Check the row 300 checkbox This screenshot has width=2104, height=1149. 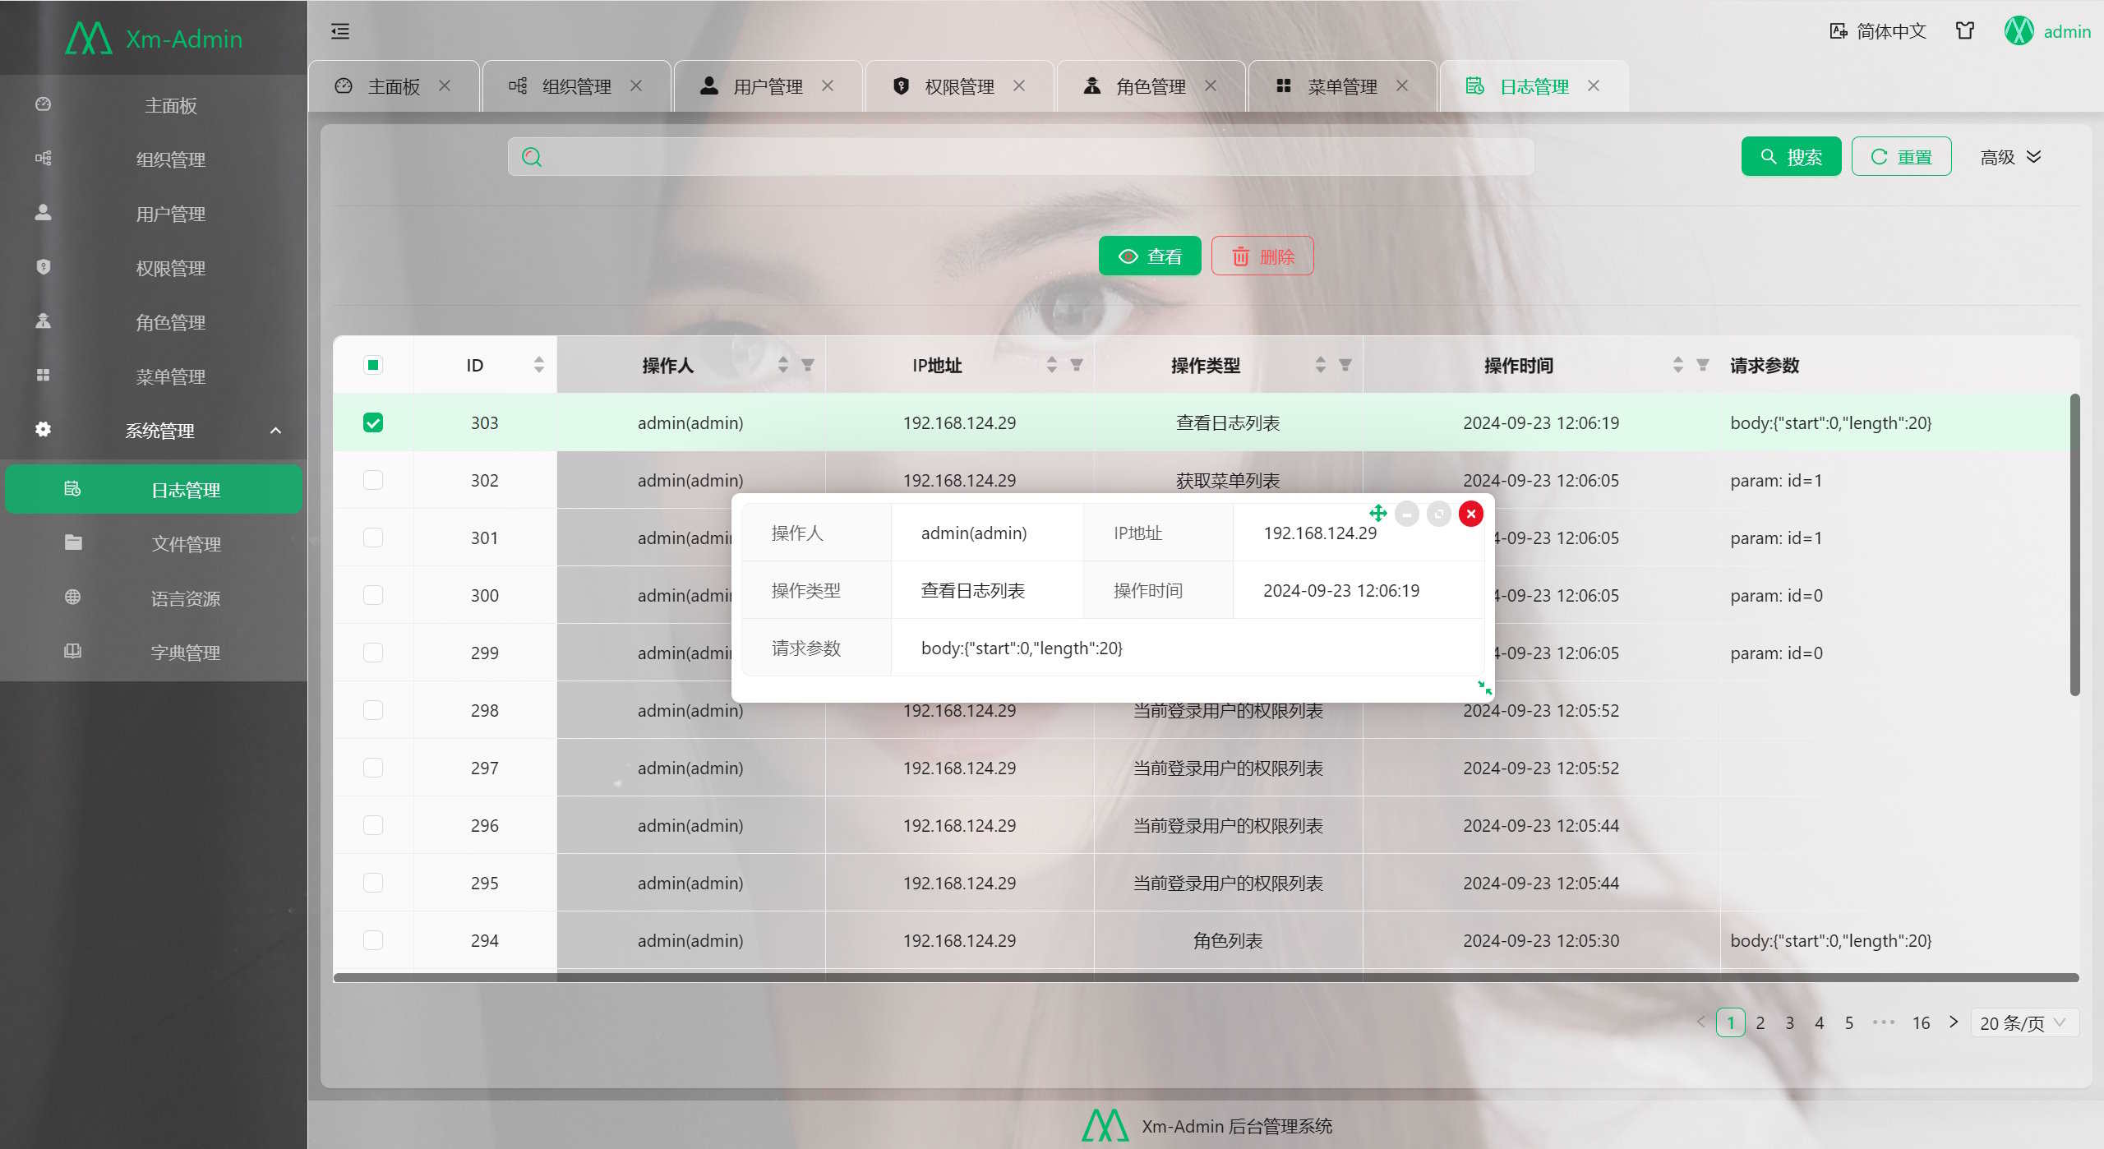click(x=373, y=595)
